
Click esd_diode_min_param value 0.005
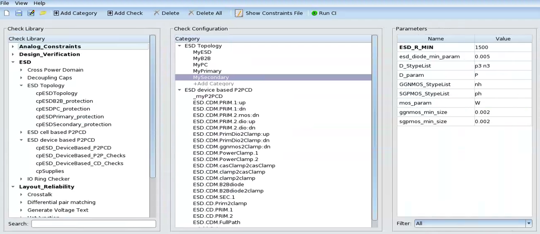(x=503, y=56)
